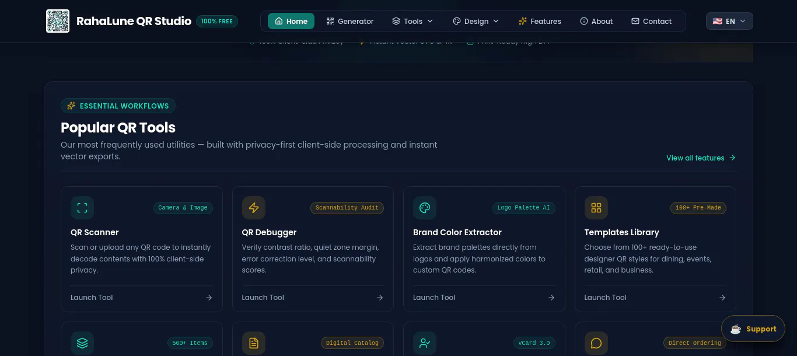Click the sparkle icon in Essential Workflows badge

coord(71,106)
